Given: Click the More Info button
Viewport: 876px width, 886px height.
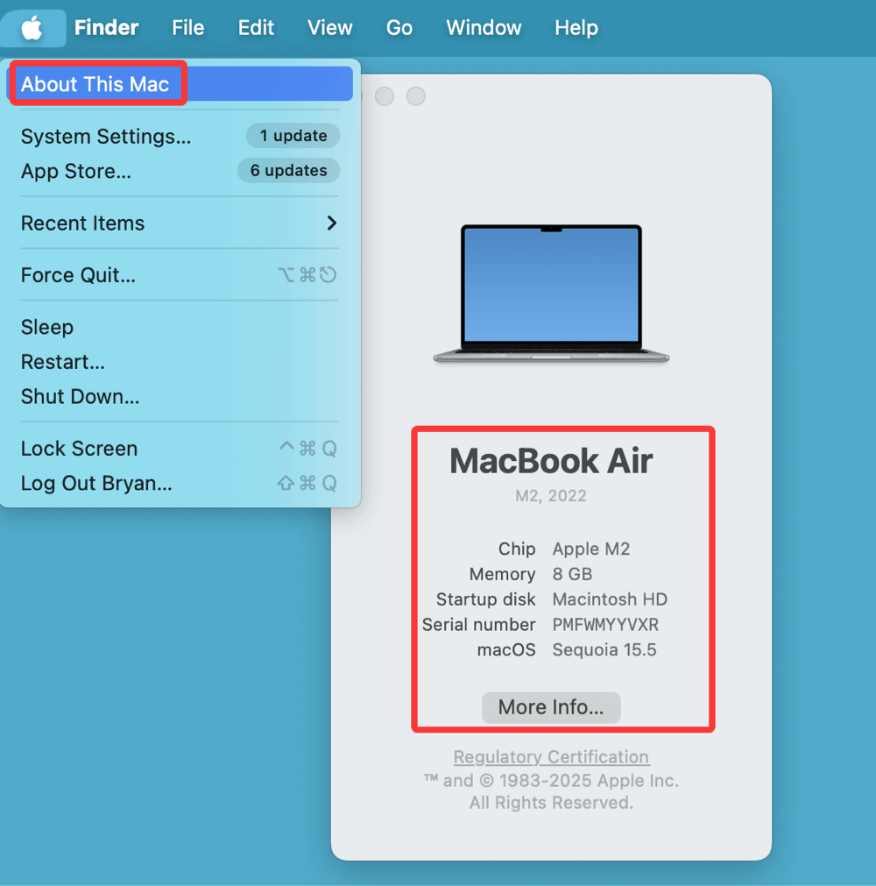Looking at the screenshot, I should pos(550,707).
